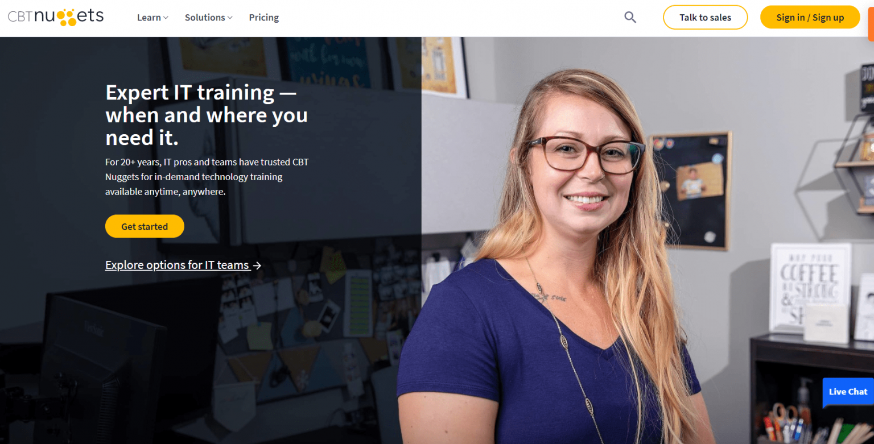
Task: Expand the Solutions menu chevron
Action: (x=230, y=18)
